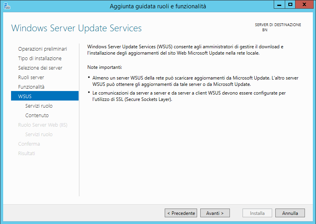Click the Installa button

coord(257,213)
